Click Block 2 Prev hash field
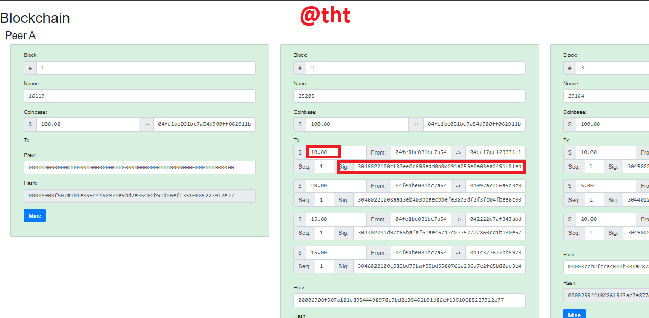Screen dimensions: 649x318 pyautogui.click(x=409, y=300)
